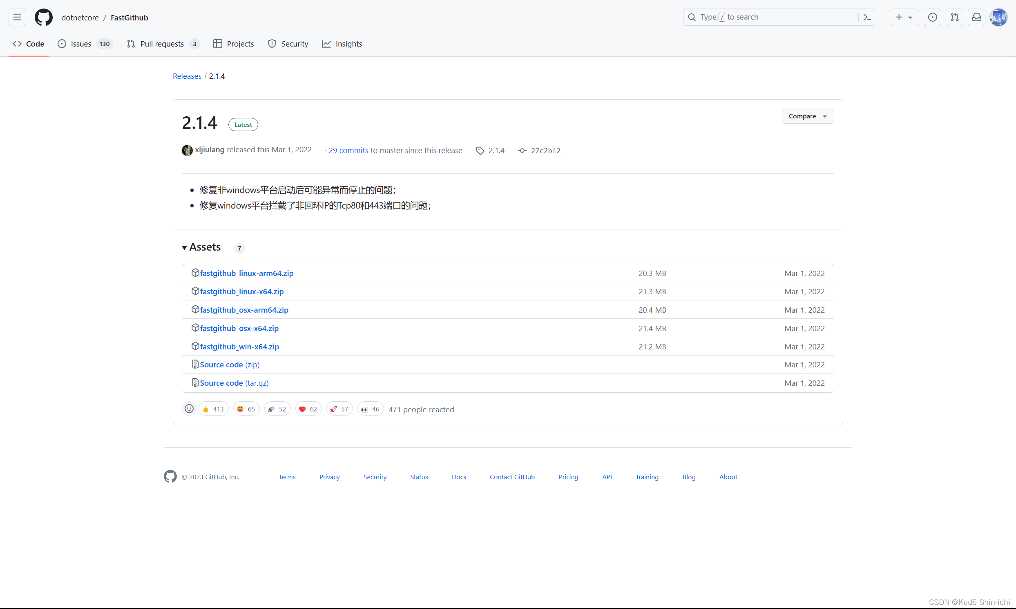Open your issues icon in header
Image resolution: width=1016 pixels, height=609 pixels.
[x=932, y=17]
